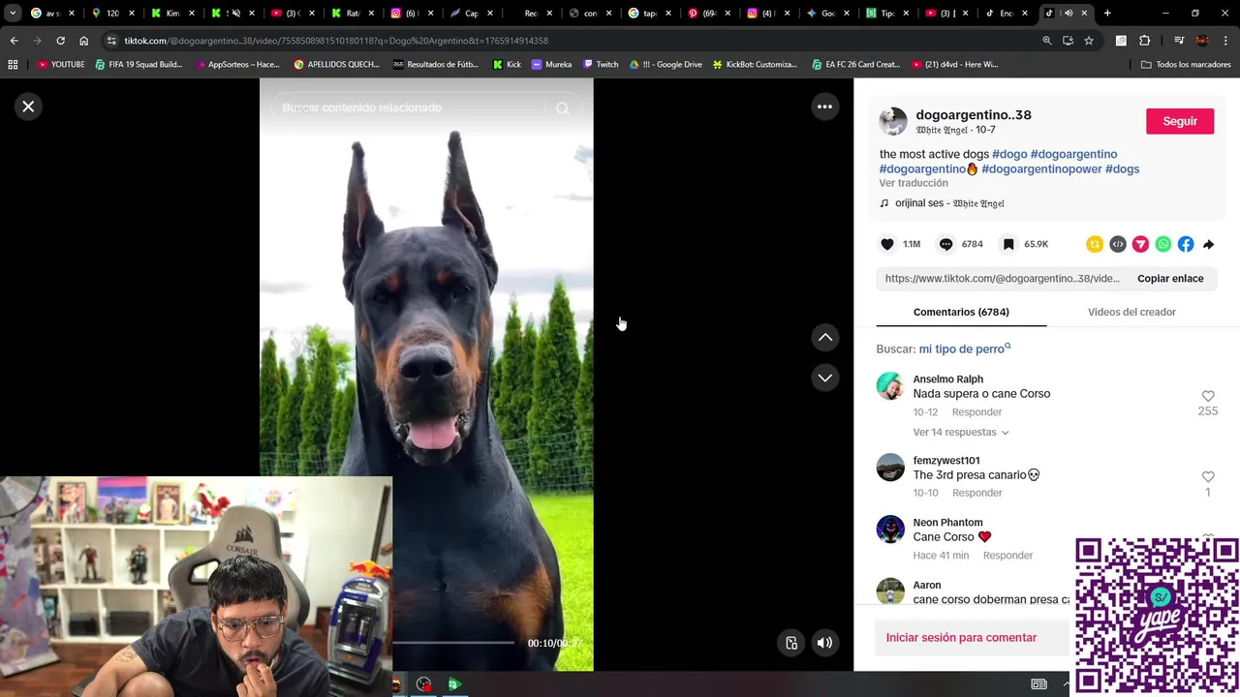Open more share options arrow
The image size is (1240, 697).
coord(1208,244)
